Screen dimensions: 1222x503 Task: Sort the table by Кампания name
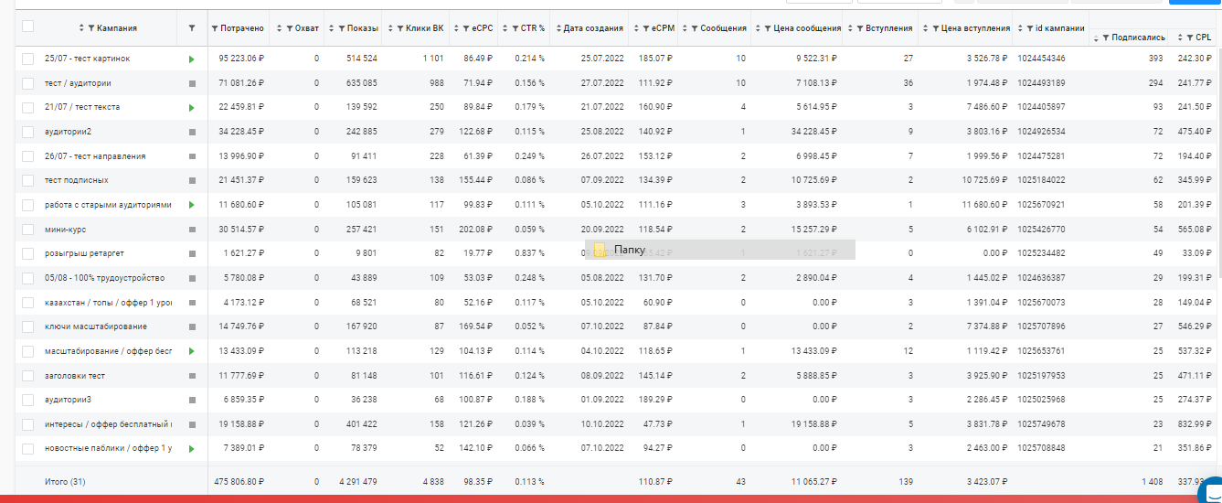(x=81, y=28)
